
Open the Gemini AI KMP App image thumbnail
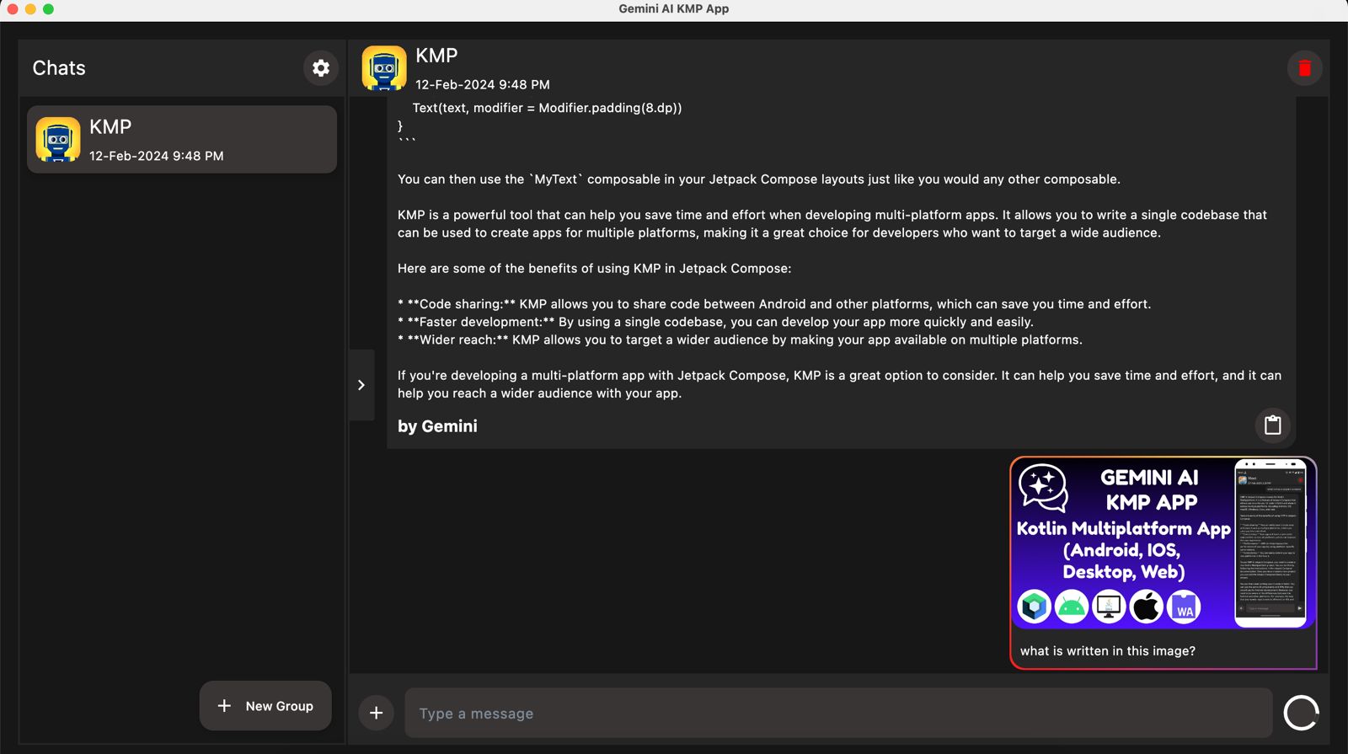(1163, 544)
